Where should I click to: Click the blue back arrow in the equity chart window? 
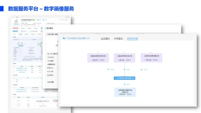point(64,38)
